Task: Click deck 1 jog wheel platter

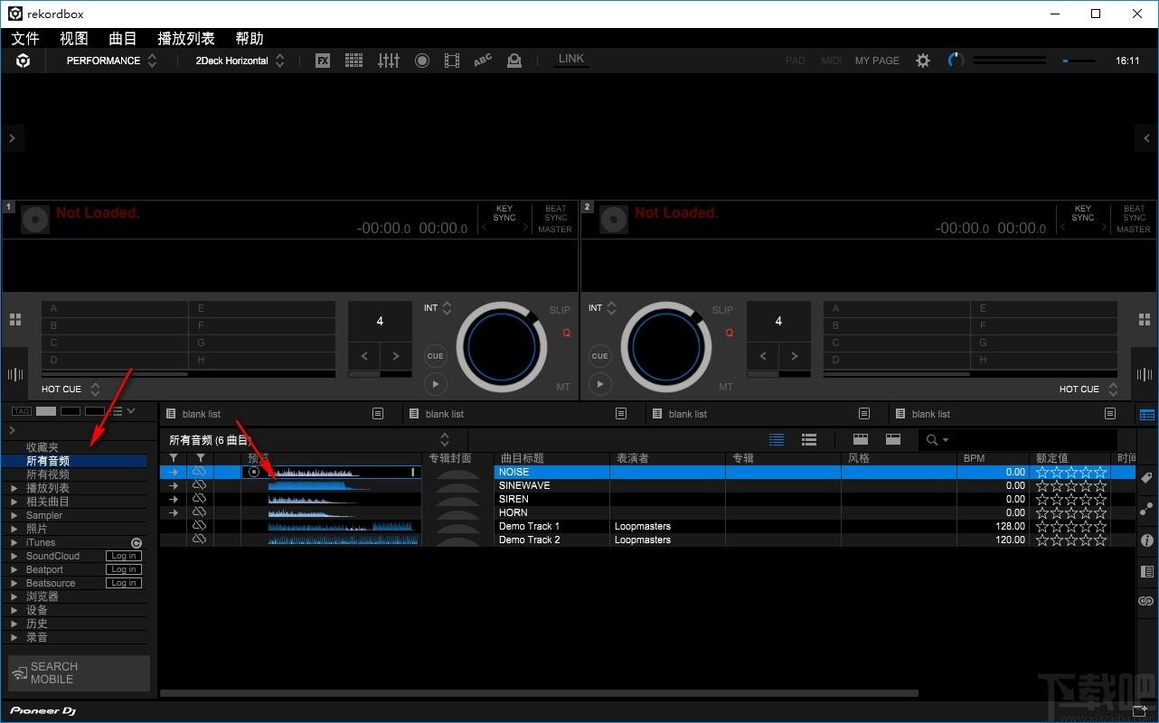Action: (503, 346)
